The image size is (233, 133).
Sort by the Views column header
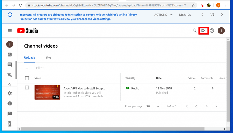point(192,78)
